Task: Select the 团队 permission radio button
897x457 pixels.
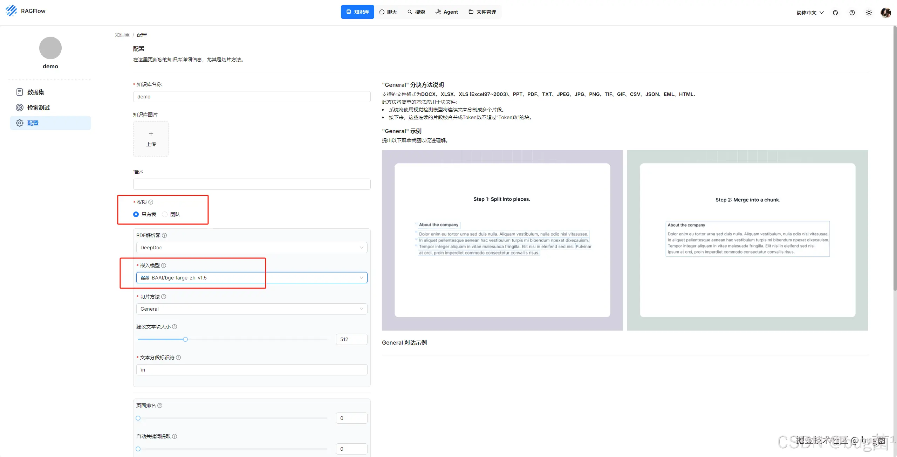Action: (x=165, y=214)
